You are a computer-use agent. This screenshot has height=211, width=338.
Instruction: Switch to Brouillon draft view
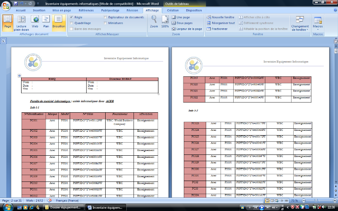coord(59,23)
